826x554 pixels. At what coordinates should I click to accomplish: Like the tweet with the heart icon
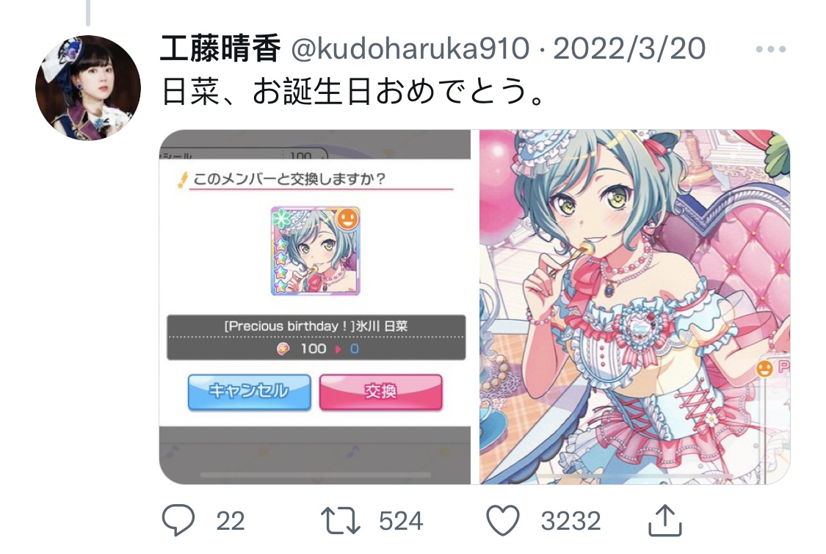point(502,520)
